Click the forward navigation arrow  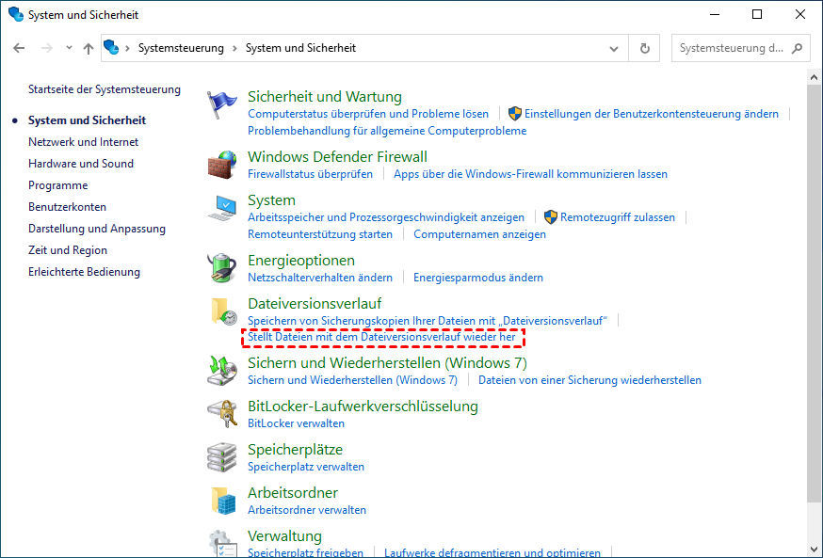(x=47, y=48)
